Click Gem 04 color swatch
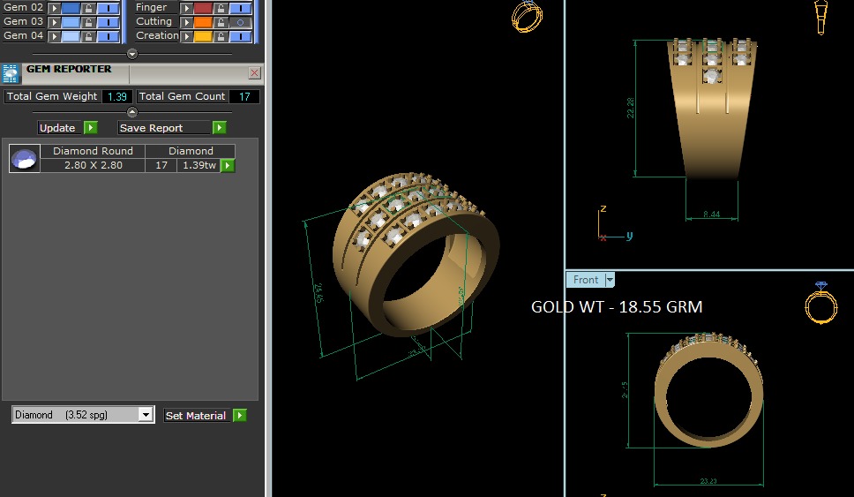The width and height of the screenshot is (854, 497). click(71, 36)
